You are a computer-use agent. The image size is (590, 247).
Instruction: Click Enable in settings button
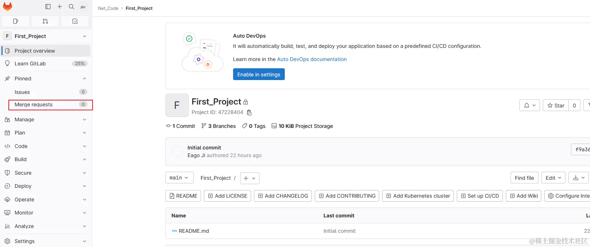(x=259, y=74)
